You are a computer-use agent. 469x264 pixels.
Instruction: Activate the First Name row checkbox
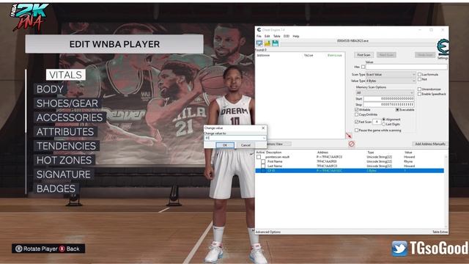click(263, 161)
